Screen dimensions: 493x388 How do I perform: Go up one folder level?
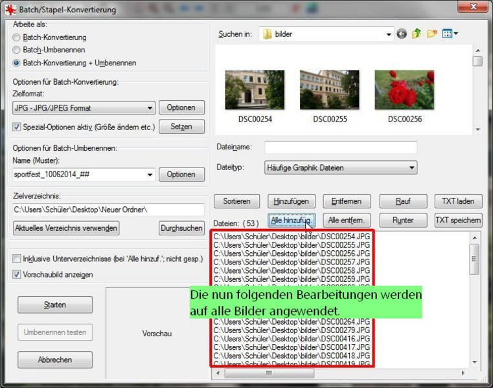point(417,34)
